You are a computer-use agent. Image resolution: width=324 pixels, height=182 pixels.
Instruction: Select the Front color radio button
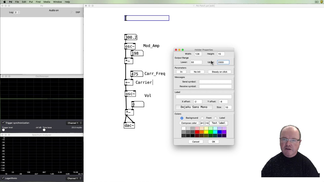(202, 118)
